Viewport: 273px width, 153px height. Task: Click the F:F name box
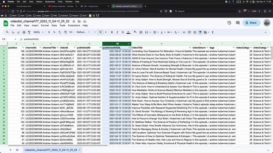pyautogui.click(x=9, y=39)
